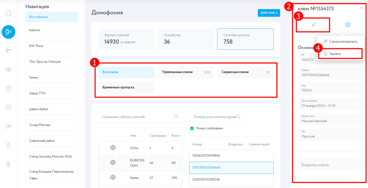Click the Выдал ключ value Маслов Николай

click(x=314, y=121)
